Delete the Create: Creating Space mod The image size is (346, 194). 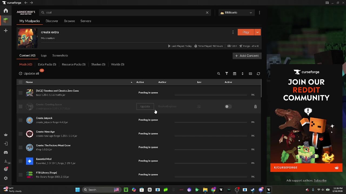point(255,107)
